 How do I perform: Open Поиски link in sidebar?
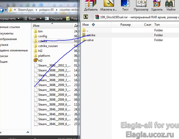click(x=4, y=56)
